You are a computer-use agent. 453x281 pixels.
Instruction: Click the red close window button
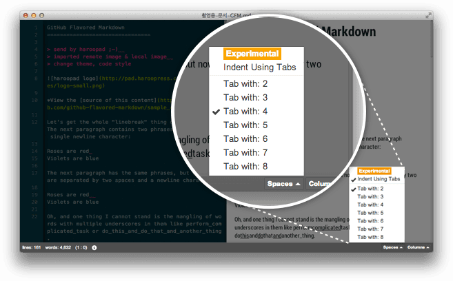[25, 14]
